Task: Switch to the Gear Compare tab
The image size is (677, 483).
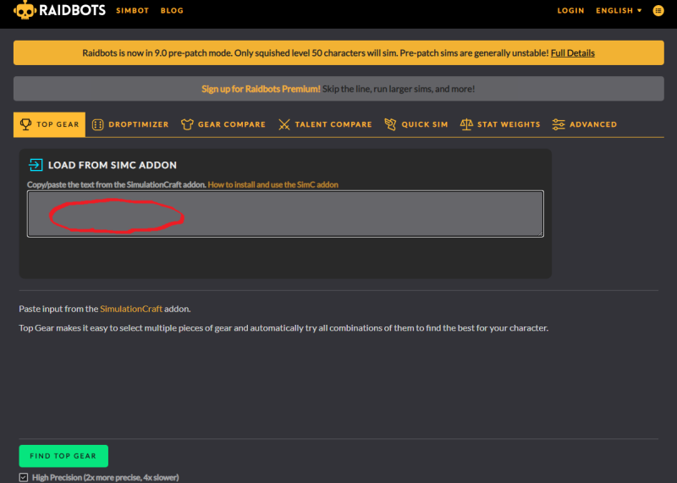Action: 223,124
